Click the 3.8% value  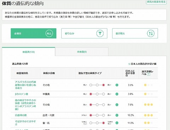point(130,94)
